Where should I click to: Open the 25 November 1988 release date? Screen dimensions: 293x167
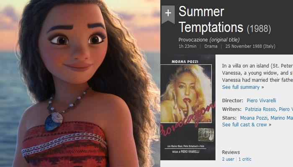[250, 46]
